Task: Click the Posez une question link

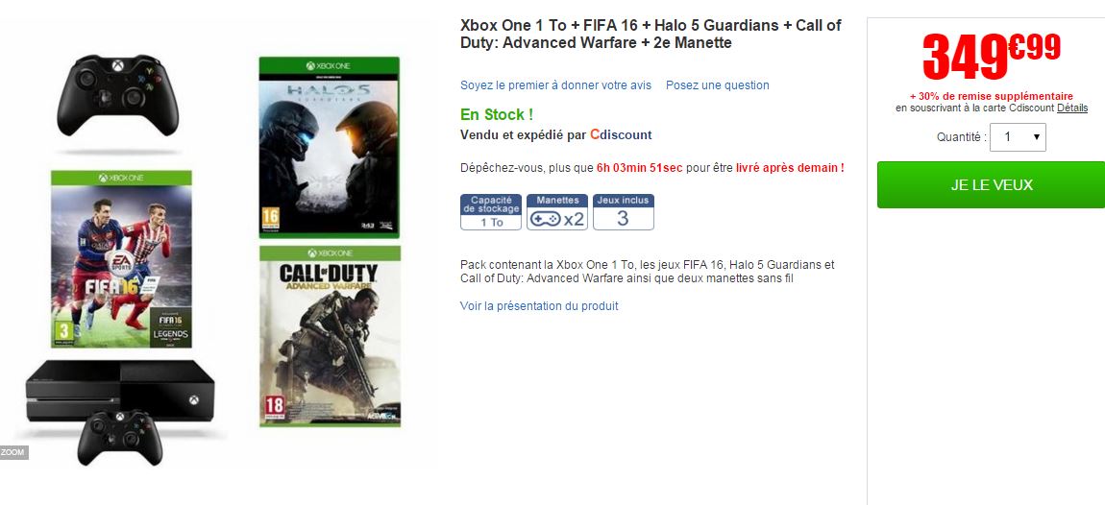Action: point(718,85)
